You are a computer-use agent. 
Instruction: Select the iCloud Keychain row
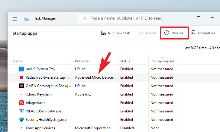point(93,94)
